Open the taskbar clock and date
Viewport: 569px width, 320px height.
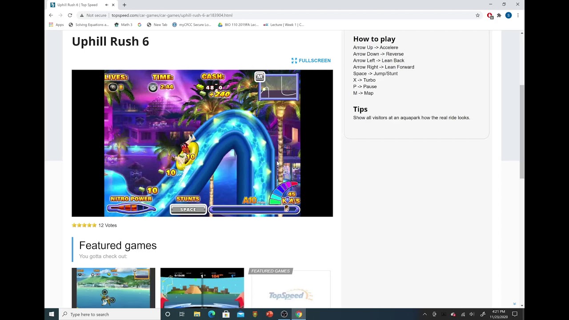coord(498,314)
